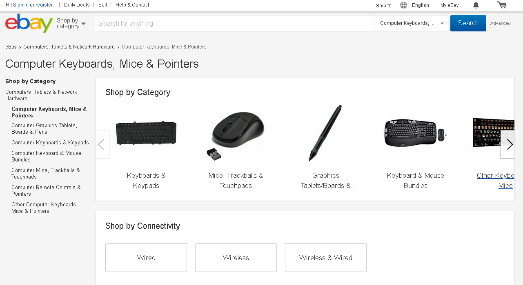The width and height of the screenshot is (523, 285).
Task: Choose the Wired connectivity option
Action: [x=146, y=258]
